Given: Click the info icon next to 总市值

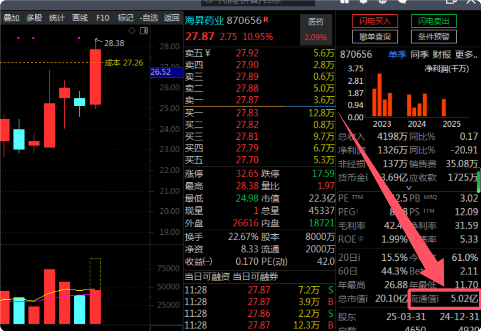Looking at the screenshot, I should coord(366,298).
